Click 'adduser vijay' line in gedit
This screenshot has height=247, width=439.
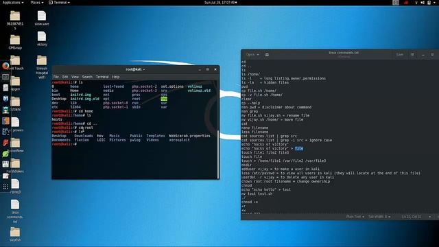click(281, 169)
